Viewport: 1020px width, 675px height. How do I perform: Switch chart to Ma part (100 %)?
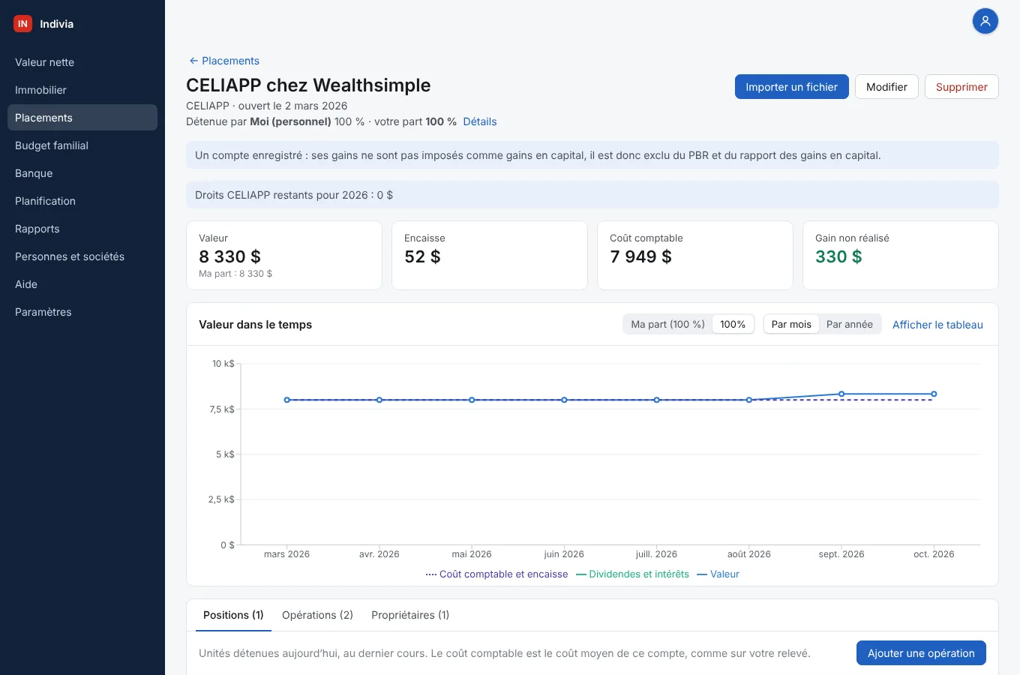point(667,324)
